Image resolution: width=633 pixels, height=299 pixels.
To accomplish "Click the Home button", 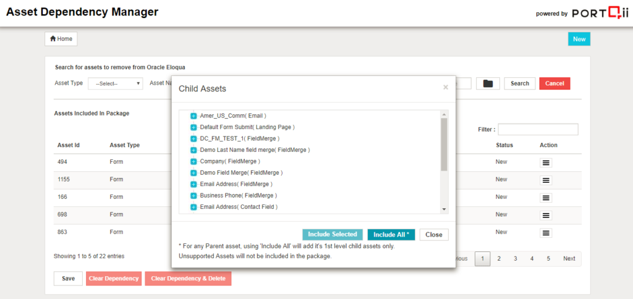I will 61,39.
